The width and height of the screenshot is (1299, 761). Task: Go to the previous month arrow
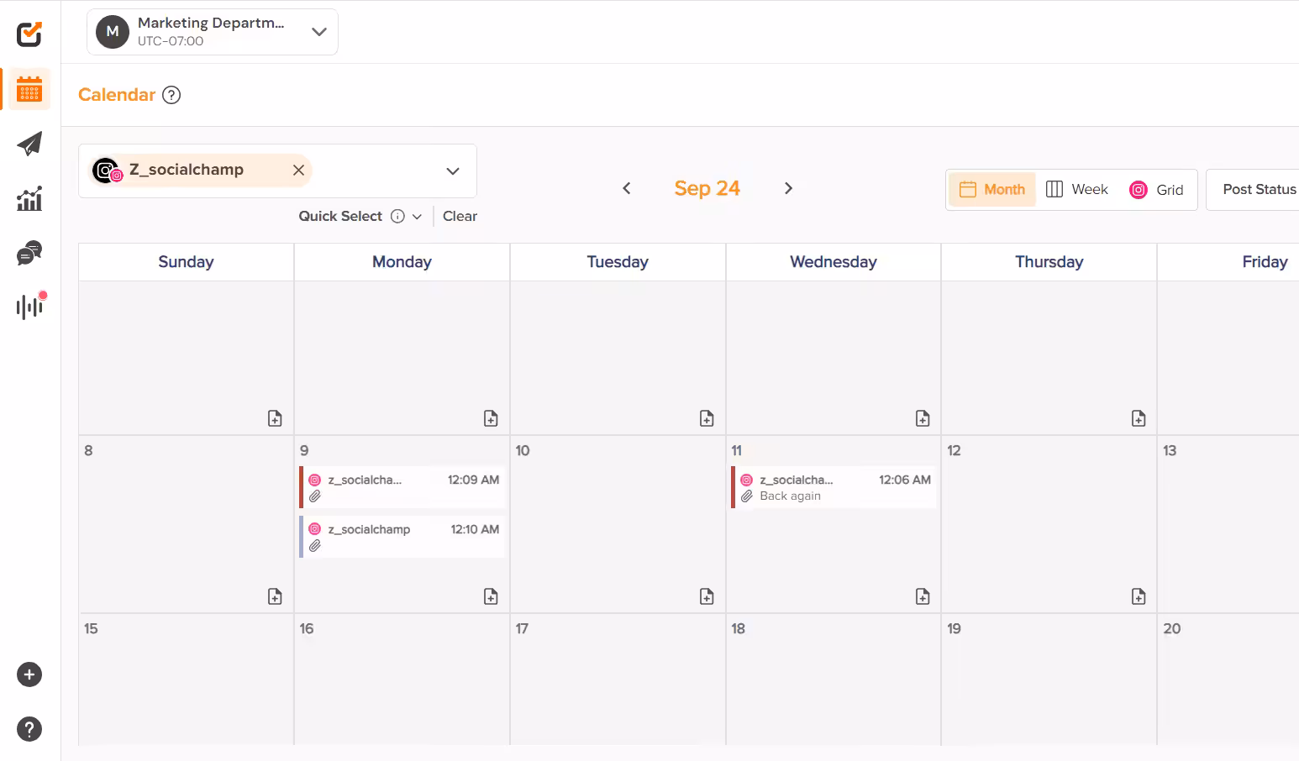click(x=626, y=188)
